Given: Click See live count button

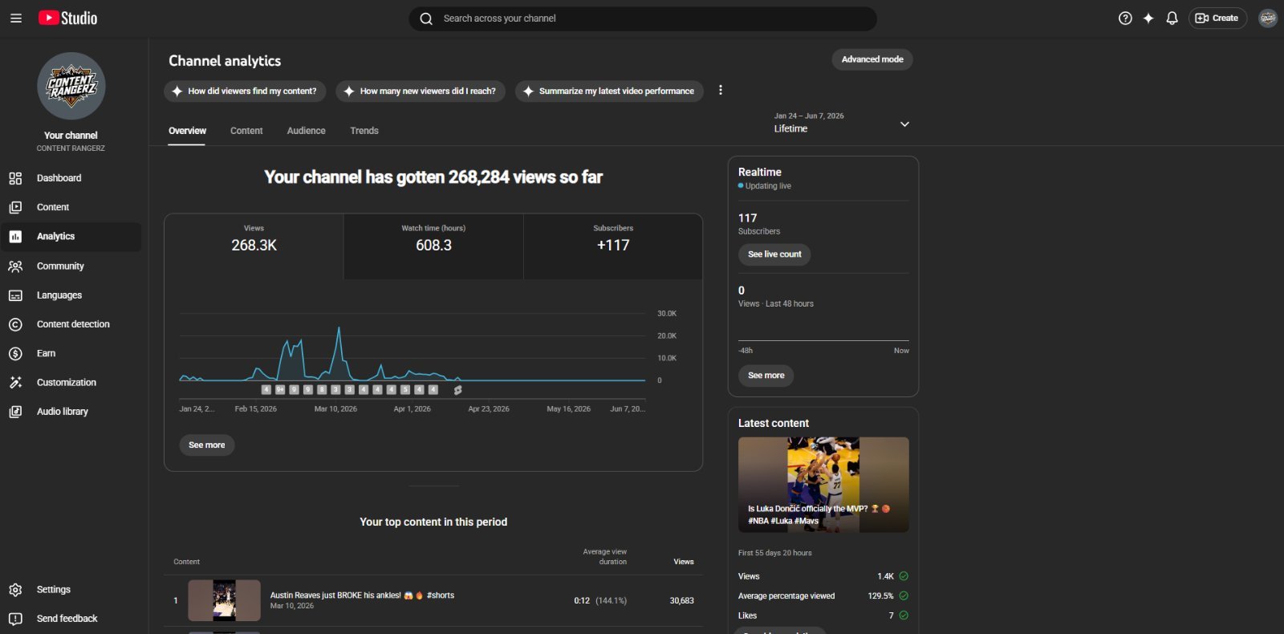Looking at the screenshot, I should (774, 254).
